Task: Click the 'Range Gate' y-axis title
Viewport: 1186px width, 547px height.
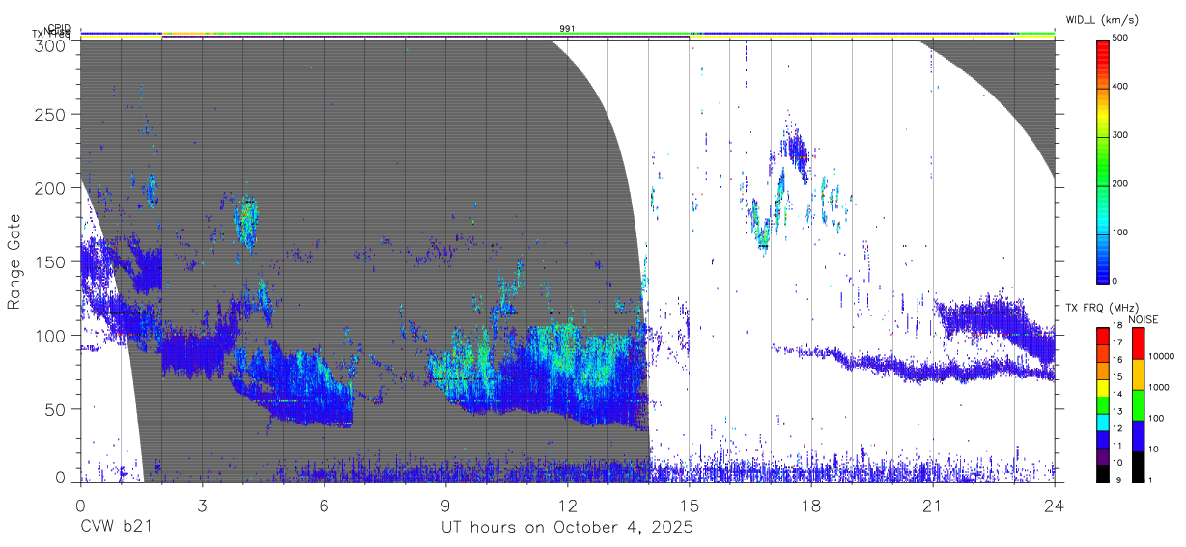Action: 14,262
